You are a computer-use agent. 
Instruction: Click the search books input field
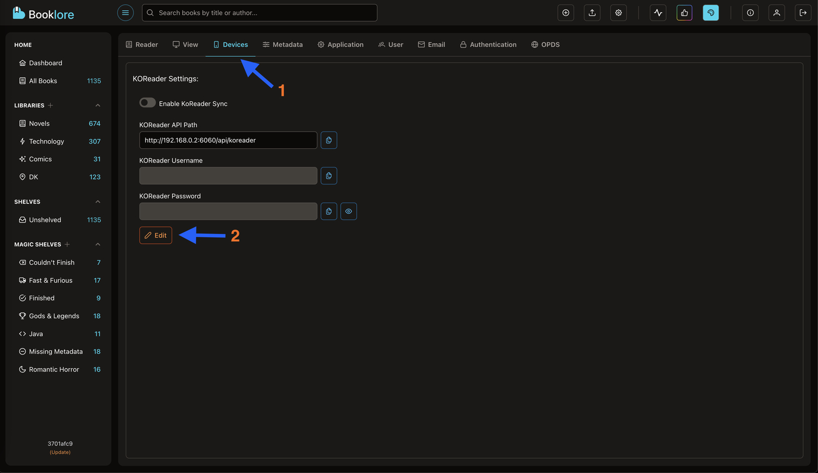[259, 13]
